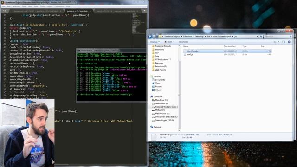Click the Freelancer Projects folder icon
The width and height of the screenshot is (297, 167).
pyautogui.click(x=153, y=46)
